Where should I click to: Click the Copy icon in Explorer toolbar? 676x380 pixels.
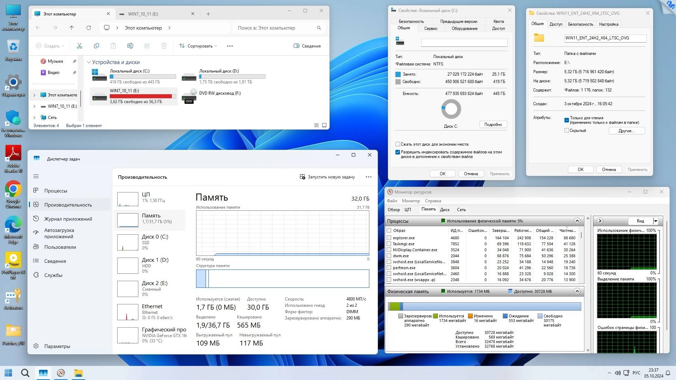coord(96,46)
